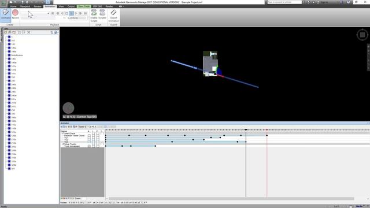Click the Add Comment icon in Sets toolbar
The height and width of the screenshot is (208, 370).
pyautogui.click(x=24, y=32)
